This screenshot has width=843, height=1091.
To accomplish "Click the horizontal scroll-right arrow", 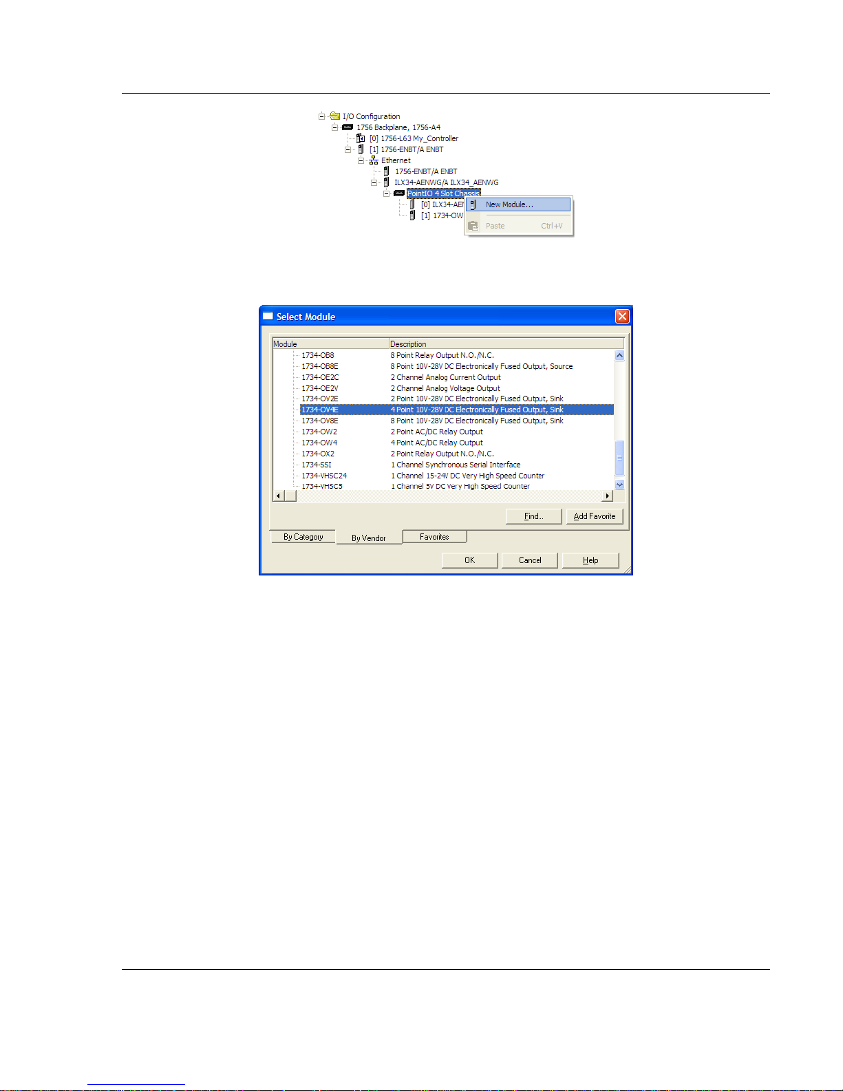I will click(607, 496).
